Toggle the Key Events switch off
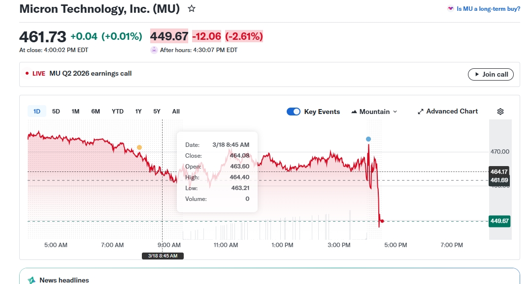 click(x=294, y=112)
